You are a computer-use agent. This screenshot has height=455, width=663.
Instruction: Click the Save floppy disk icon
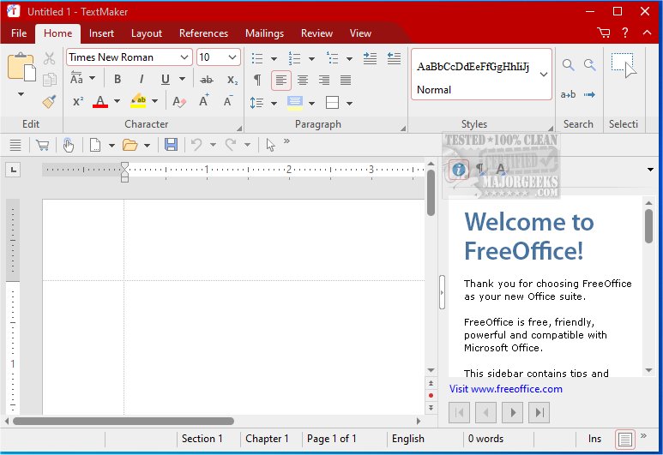coord(171,145)
